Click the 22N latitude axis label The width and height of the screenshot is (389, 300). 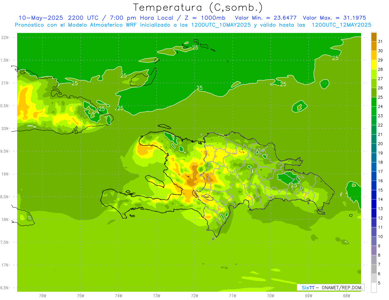click(x=5, y=38)
